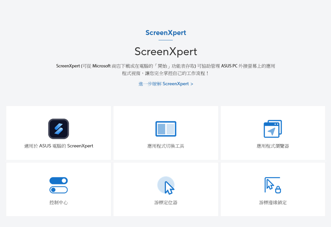Open the ScreenXpert app icon for ASUS PCs
Viewport: 331px width, 227px height.
click(59, 129)
